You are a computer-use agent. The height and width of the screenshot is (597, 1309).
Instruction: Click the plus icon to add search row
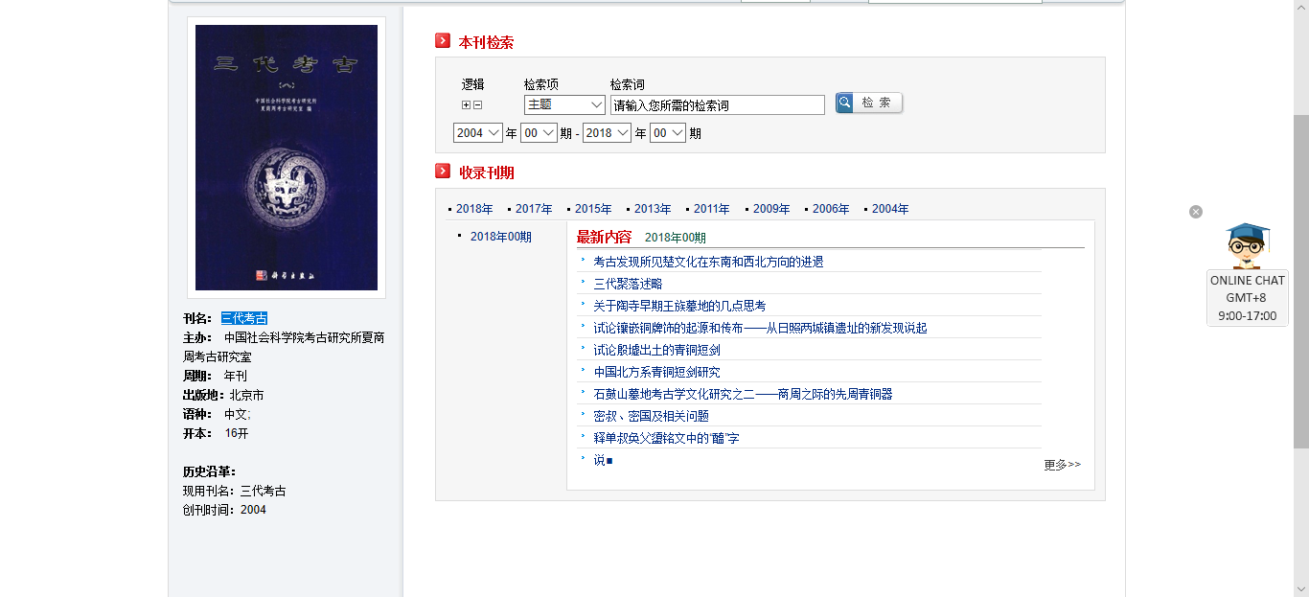466,105
